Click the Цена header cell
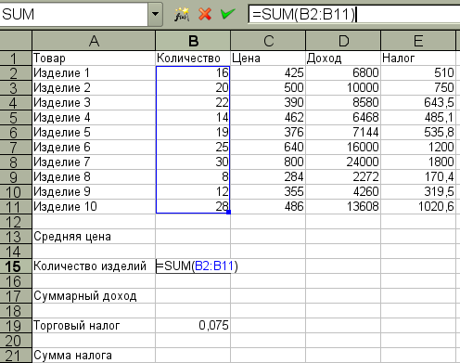This screenshot has width=460, height=363. [x=268, y=58]
